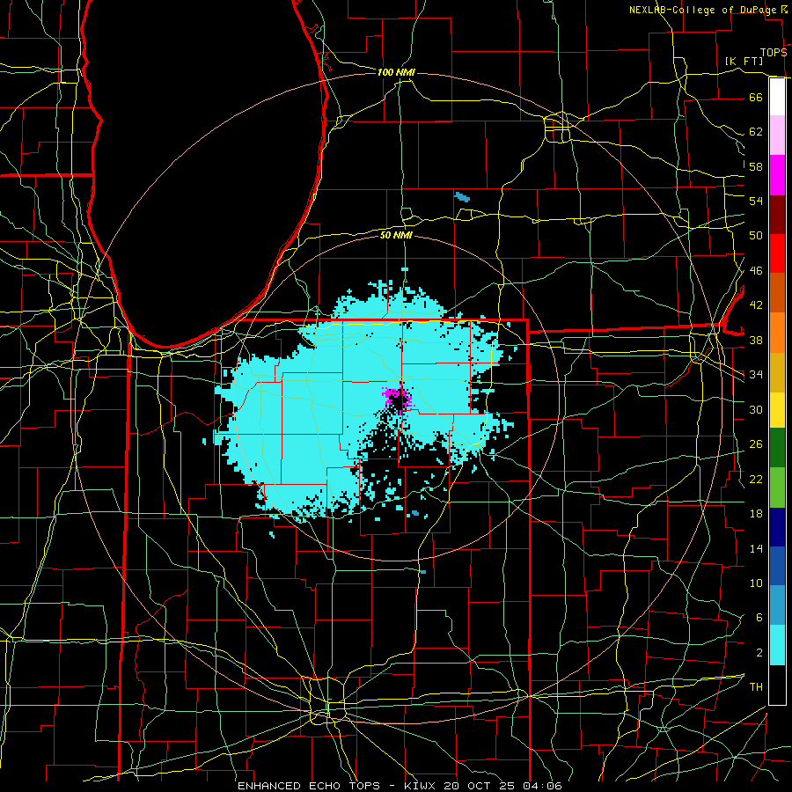This screenshot has height=792, width=792.
Task: Click the 26 legend value
Action: (x=756, y=444)
